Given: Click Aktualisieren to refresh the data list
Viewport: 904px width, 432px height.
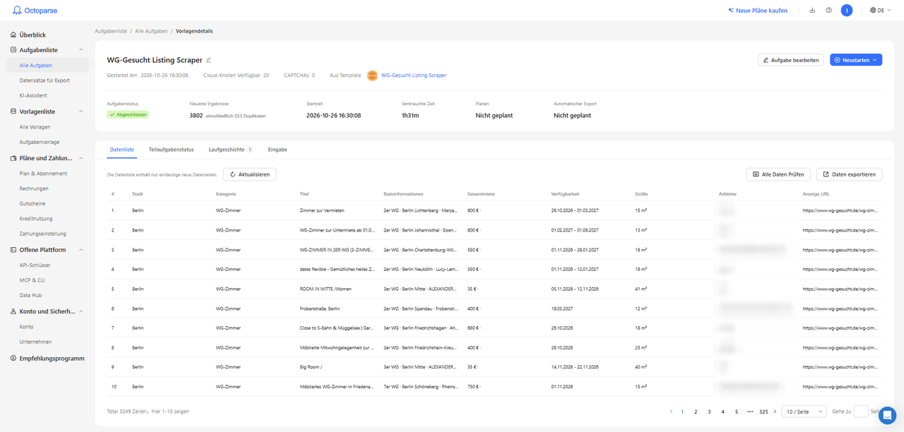Looking at the screenshot, I should point(250,174).
